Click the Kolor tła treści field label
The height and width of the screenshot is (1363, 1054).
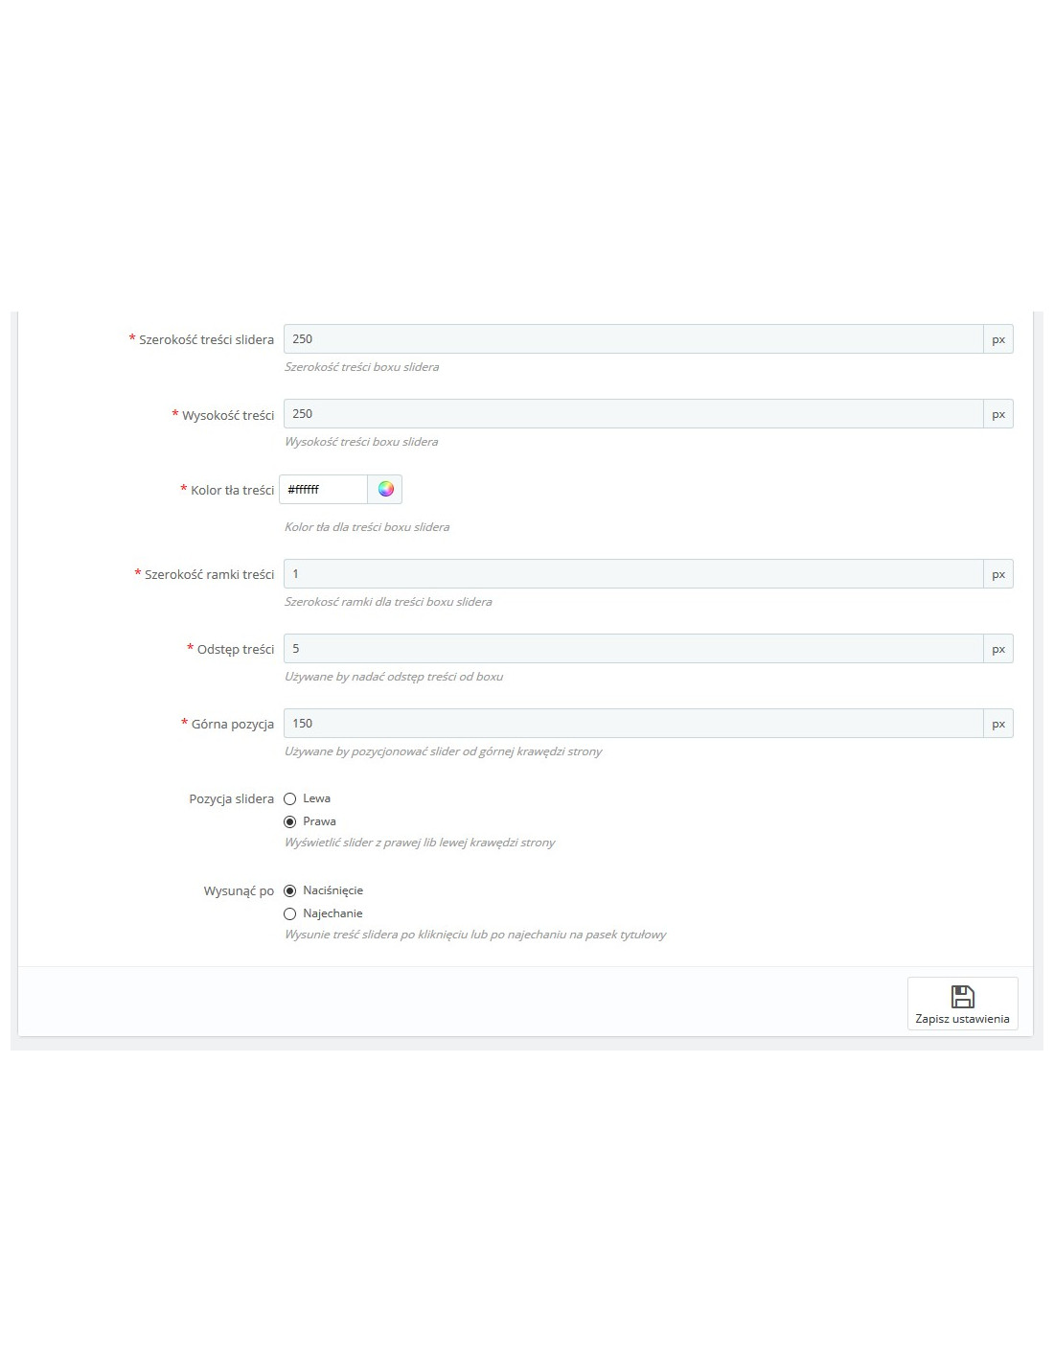tap(232, 490)
